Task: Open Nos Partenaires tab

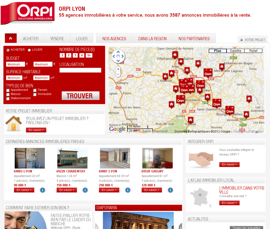Action: [x=194, y=39]
